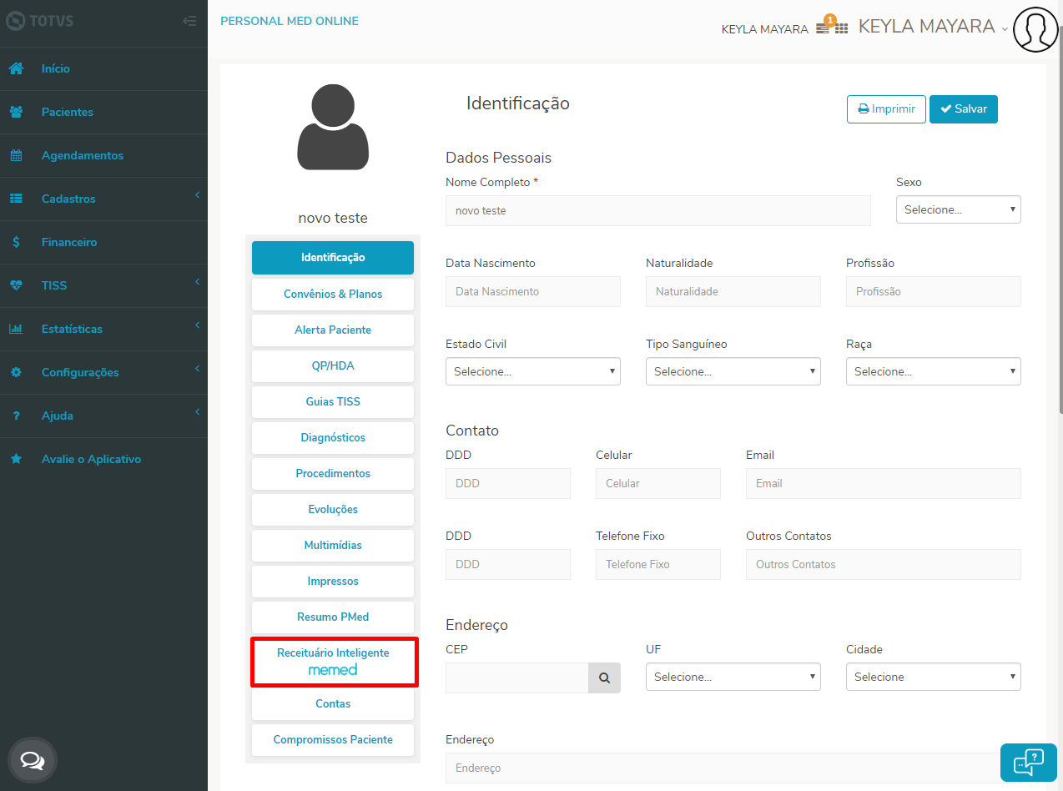Open the Sexo dropdown
1063x791 pixels.
point(959,209)
